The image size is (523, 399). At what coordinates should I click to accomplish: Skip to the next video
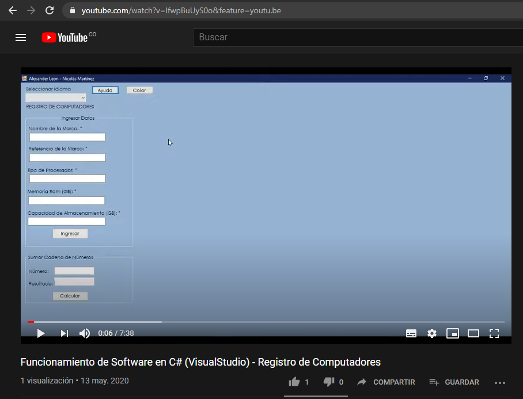tap(64, 333)
